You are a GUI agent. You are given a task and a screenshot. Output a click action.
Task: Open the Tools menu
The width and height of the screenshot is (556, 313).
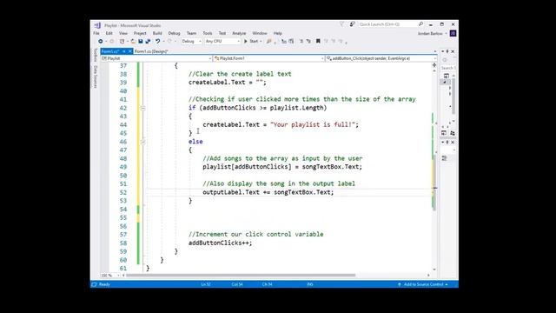208,33
